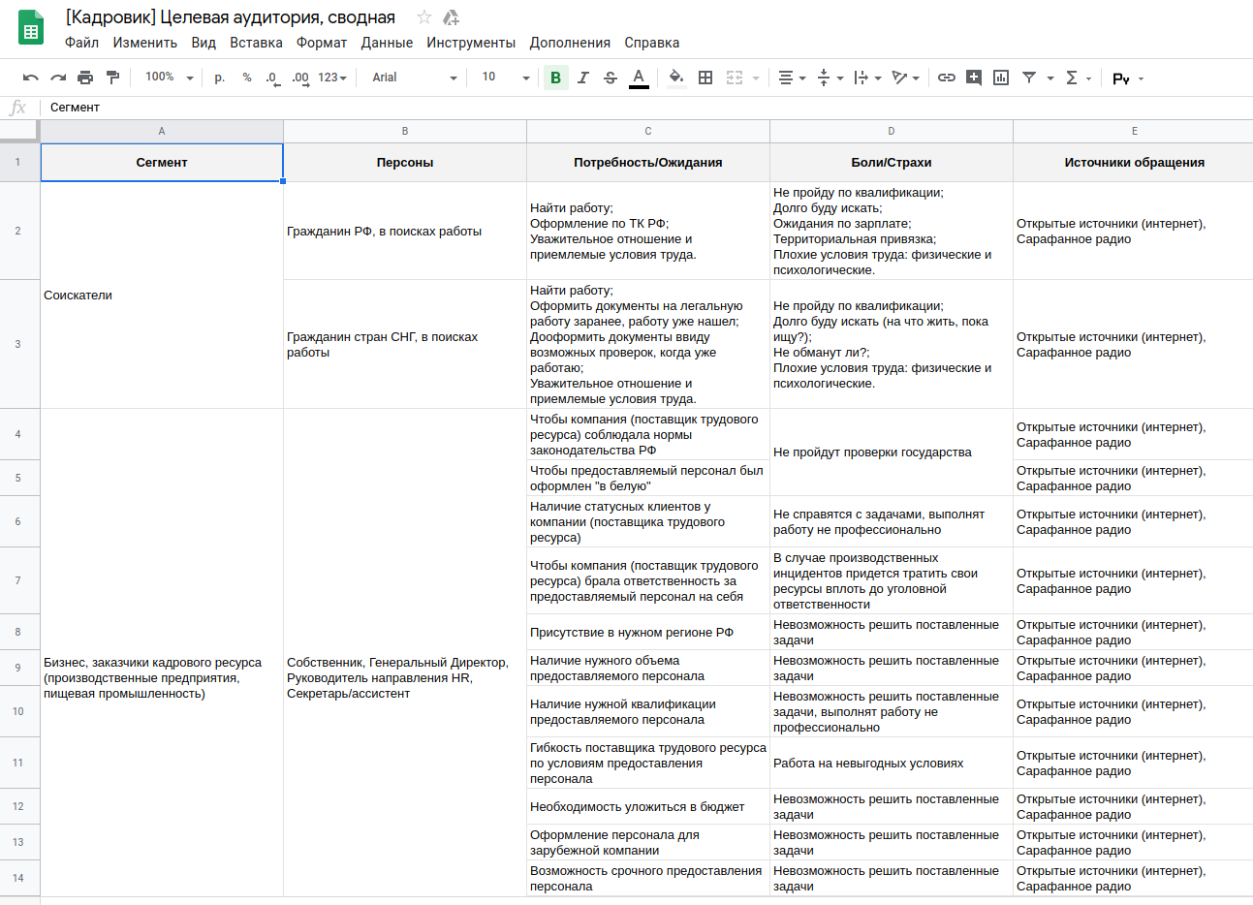Open input tools language (Ру) button

pos(1128,78)
